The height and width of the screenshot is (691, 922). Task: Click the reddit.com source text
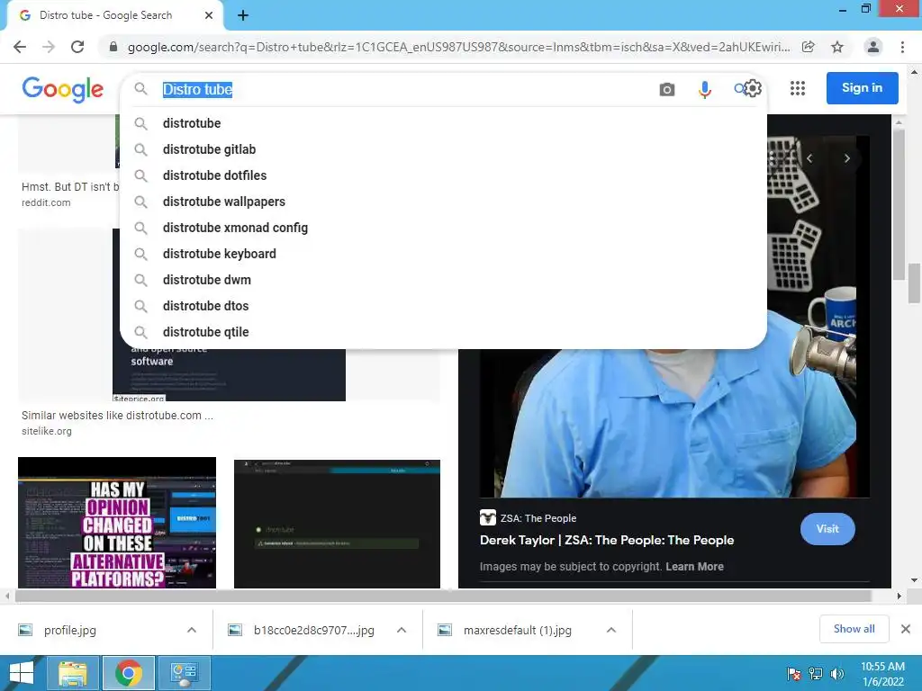coord(46,202)
